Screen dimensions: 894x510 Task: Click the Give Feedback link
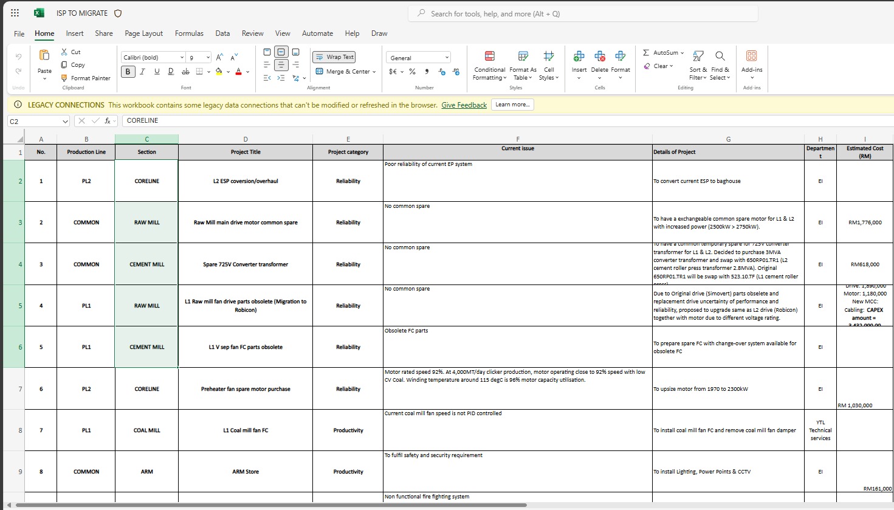click(x=464, y=105)
